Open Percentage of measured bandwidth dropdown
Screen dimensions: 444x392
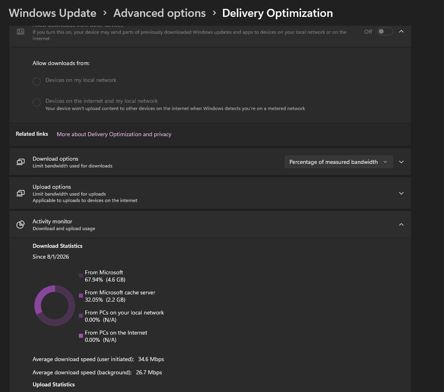pyautogui.click(x=339, y=162)
